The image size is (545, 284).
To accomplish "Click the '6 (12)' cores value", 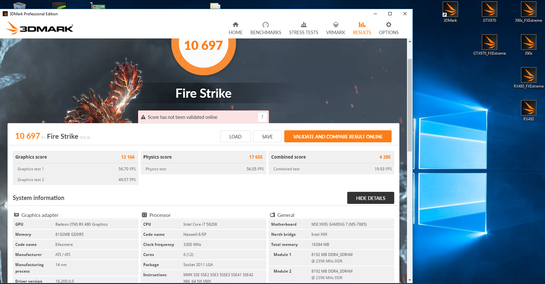I will click(188, 255).
